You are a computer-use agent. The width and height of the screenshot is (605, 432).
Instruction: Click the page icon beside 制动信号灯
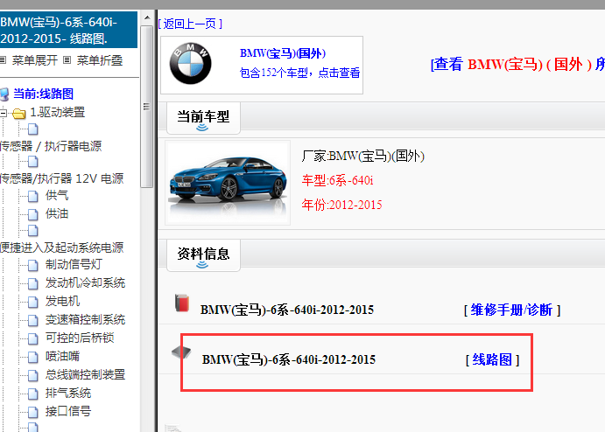32,265
